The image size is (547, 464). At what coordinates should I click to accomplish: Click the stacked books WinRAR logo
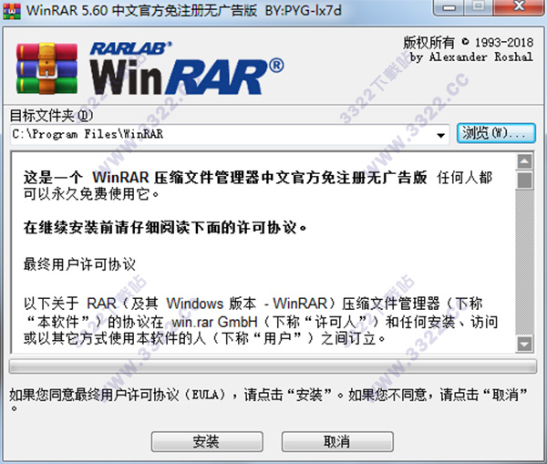(47, 68)
